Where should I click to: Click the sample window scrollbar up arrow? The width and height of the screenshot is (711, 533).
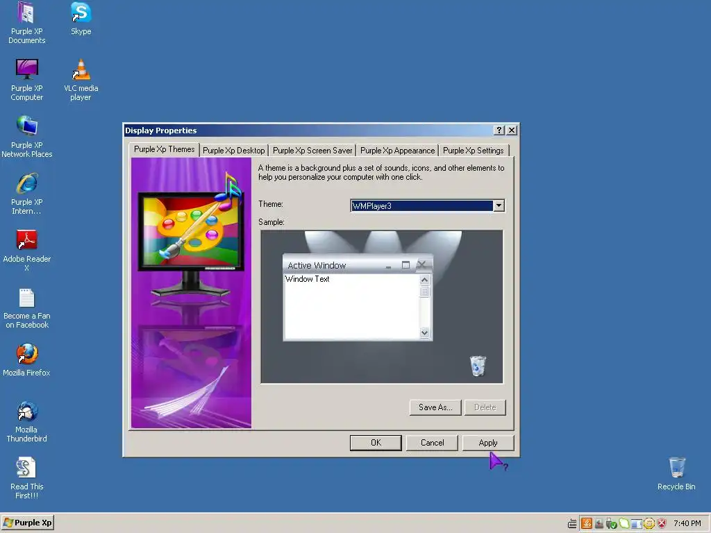point(424,280)
